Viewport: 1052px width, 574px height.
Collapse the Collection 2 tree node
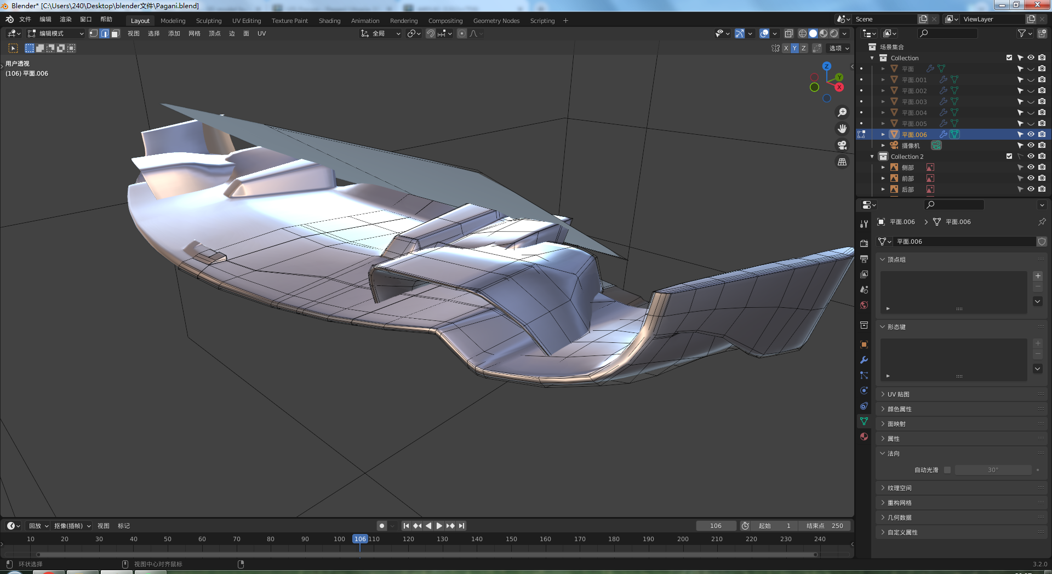(872, 157)
